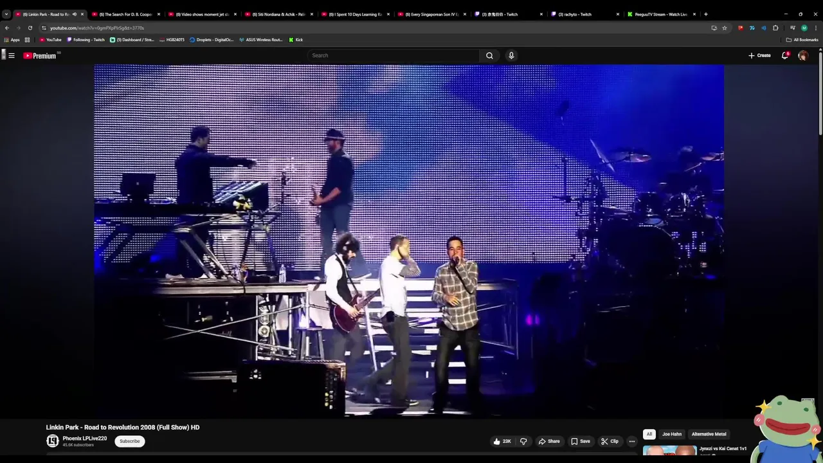Screen dimensions: 823x463
Task: Open the YouTube guide hamburger menu
Action: [x=11, y=55]
